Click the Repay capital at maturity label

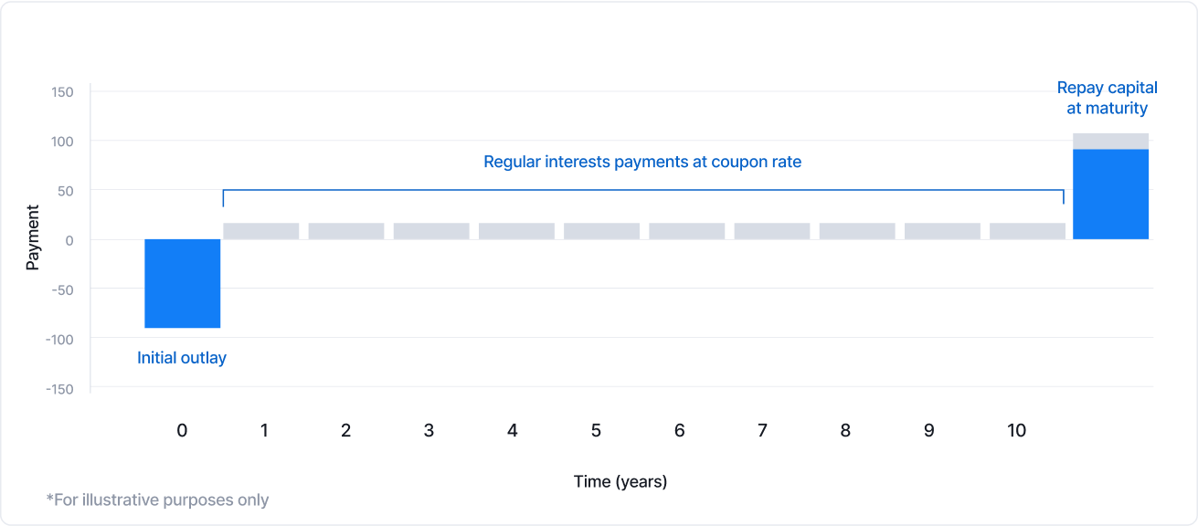[1108, 98]
